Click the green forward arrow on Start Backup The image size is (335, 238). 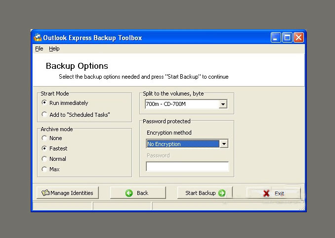222,193
